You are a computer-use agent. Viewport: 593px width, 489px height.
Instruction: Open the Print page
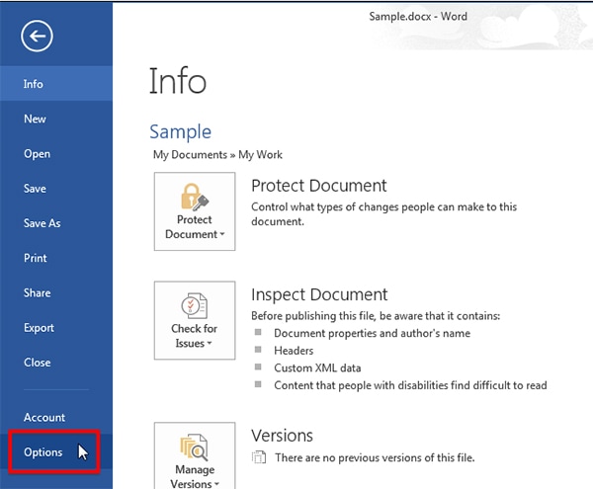56,258
